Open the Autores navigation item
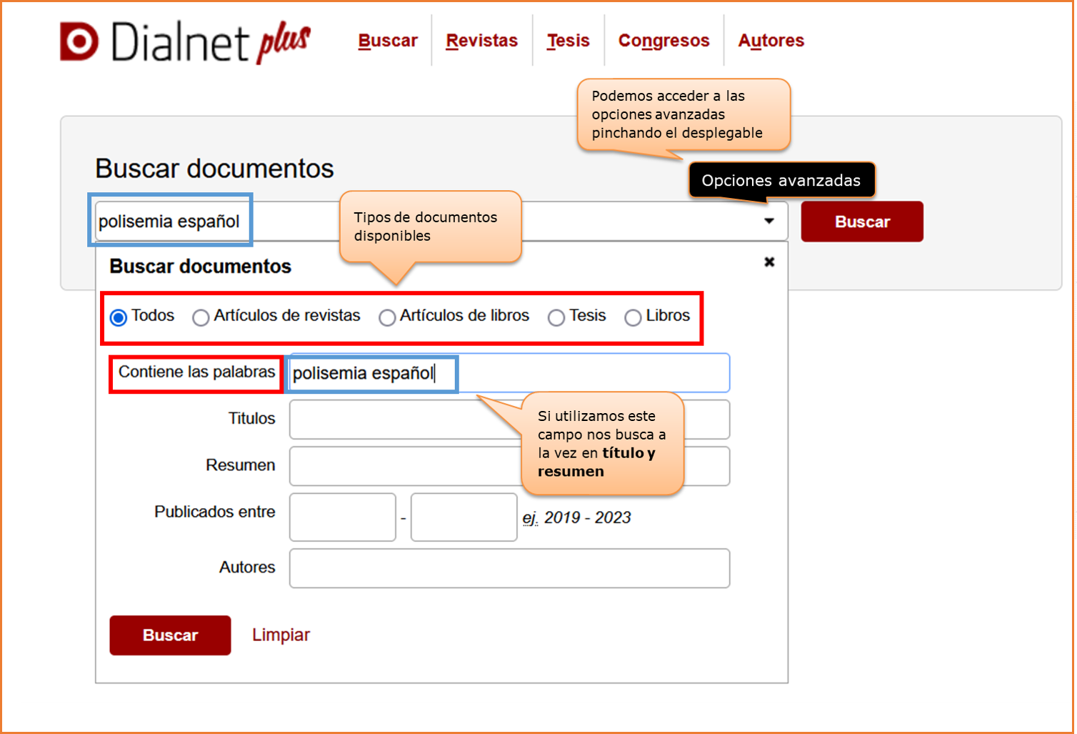The width and height of the screenshot is (1077, 734). point(771,41)
